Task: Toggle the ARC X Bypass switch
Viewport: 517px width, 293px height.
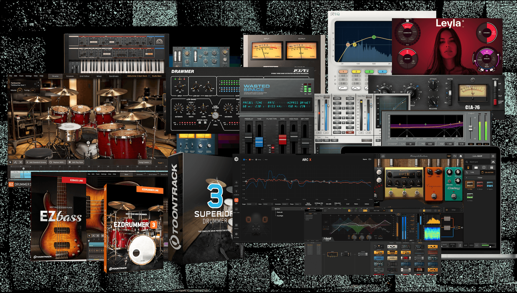Action: [370, 159]
